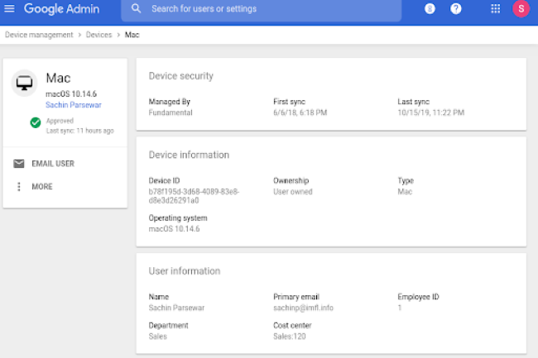The image size is (538, 358).
Task: Go to Devices breadcrumb
Action: (x=98, y=35)
